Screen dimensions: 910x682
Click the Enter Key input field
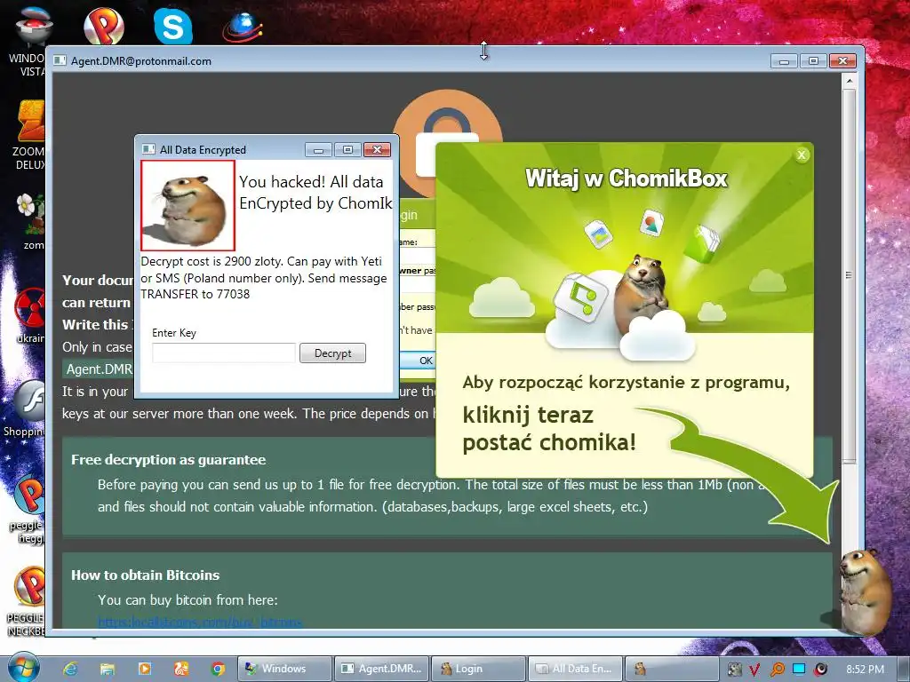[223, 353]
